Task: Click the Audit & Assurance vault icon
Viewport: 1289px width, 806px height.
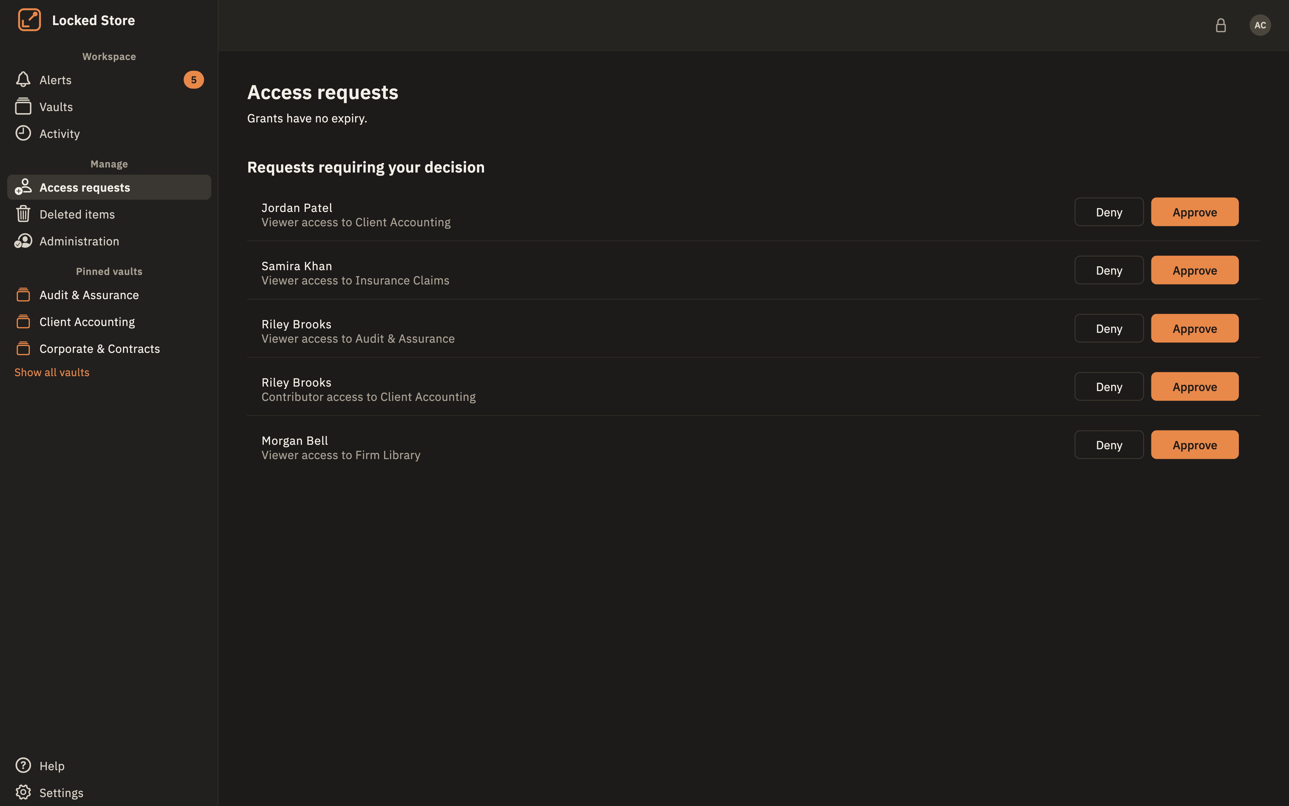Action: [x=23, y=295]
